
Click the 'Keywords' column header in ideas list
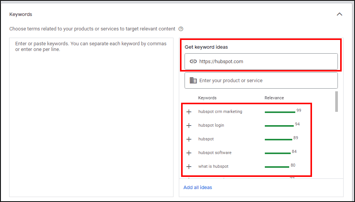pyautogui.click(x=207, y=98)
